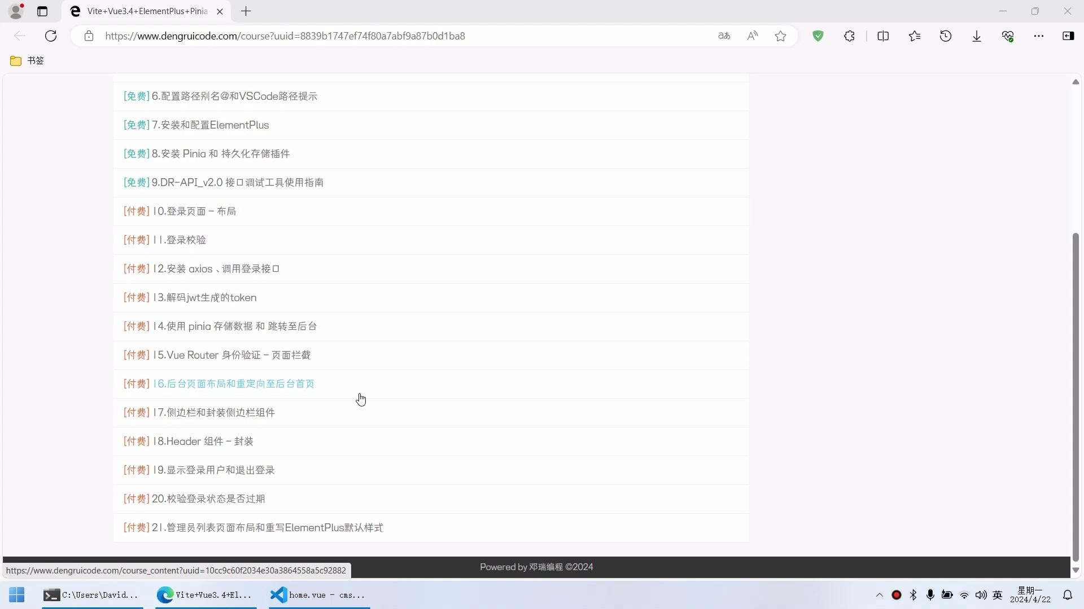Open the Copilot sidebar
Screen dimensions: 1084x609
[1068, 36]
